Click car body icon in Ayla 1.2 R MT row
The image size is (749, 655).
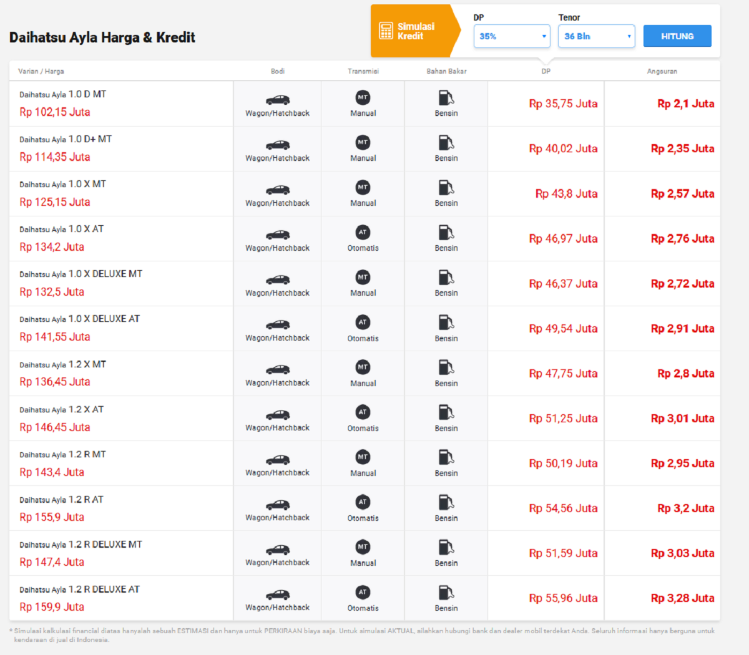click(278, 460)
